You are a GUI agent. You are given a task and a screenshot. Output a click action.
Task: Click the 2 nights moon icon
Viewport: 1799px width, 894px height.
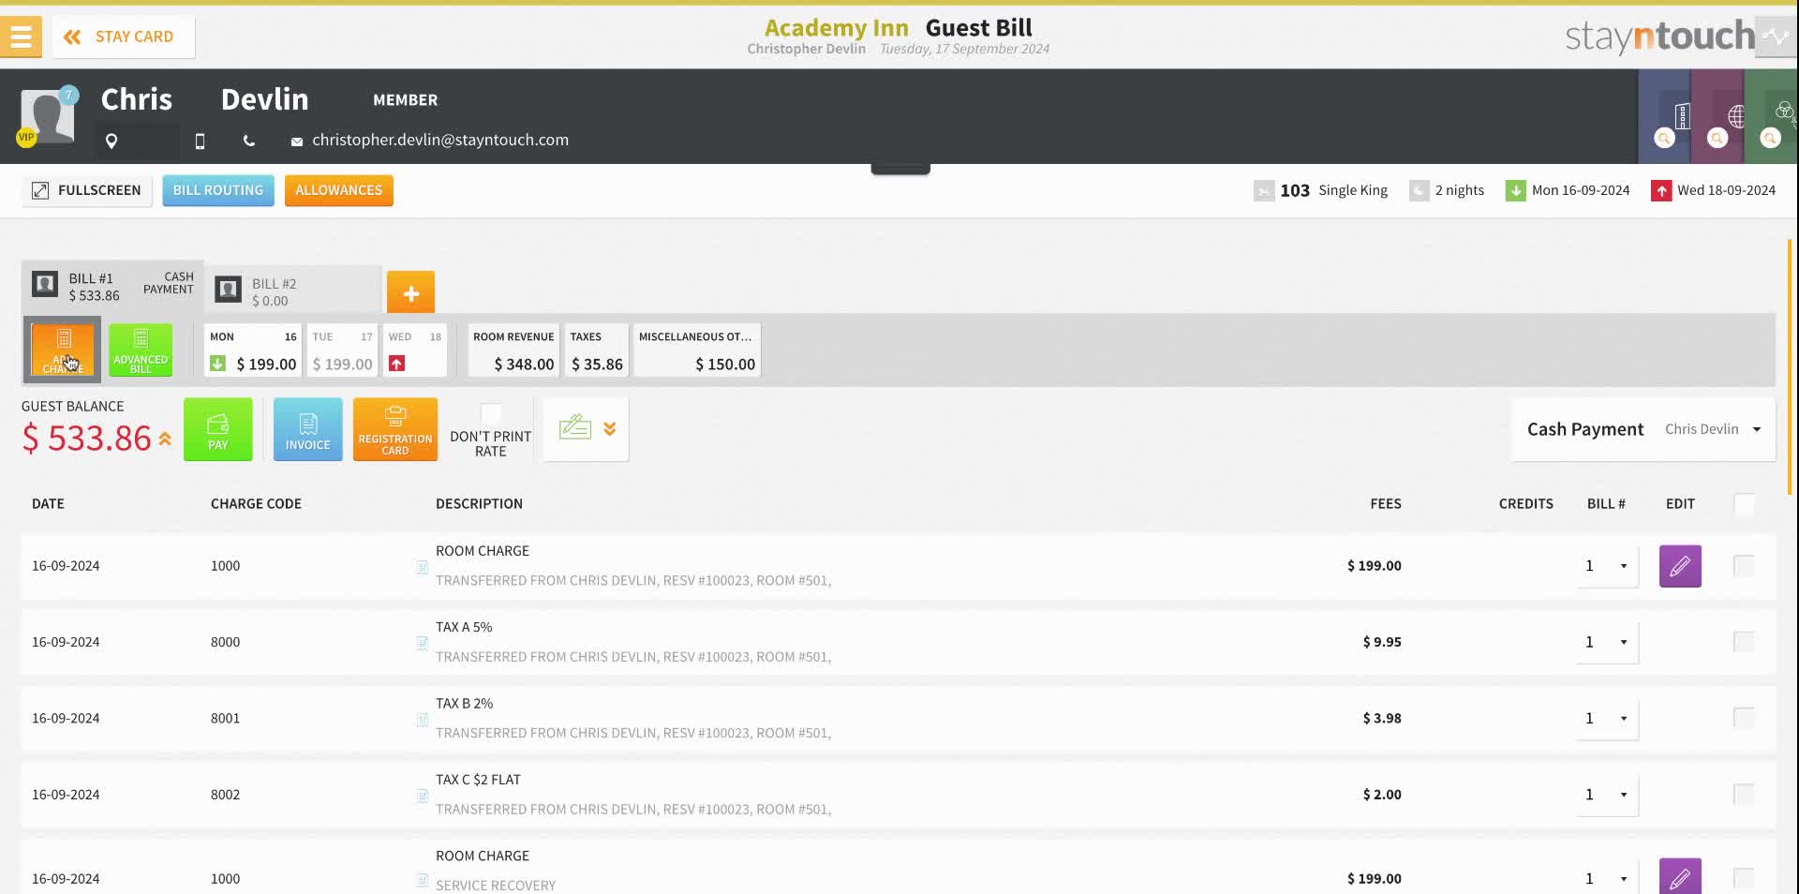[x=1420, y=191]
